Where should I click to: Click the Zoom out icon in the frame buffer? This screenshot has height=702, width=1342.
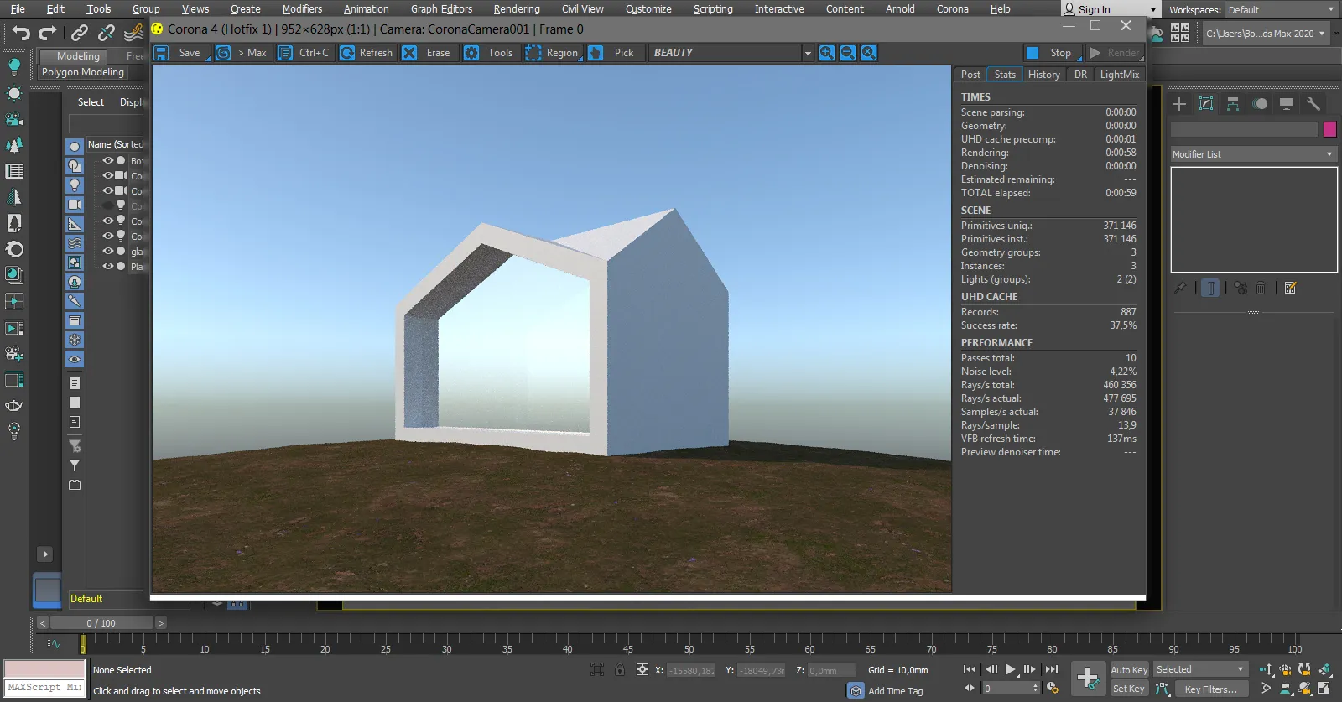(x=848, y=53)
